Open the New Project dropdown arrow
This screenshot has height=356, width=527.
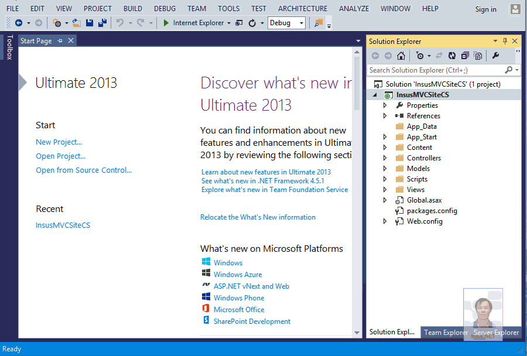(67, 23)
